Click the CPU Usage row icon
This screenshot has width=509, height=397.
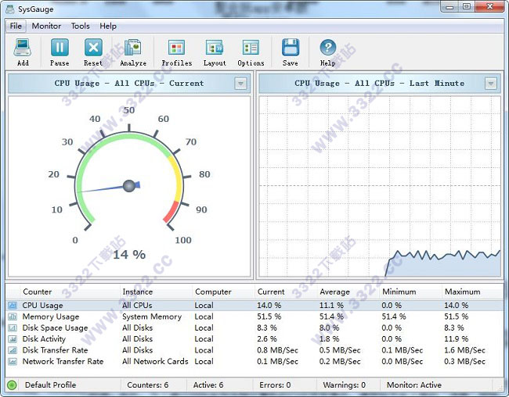pos(13,306)
